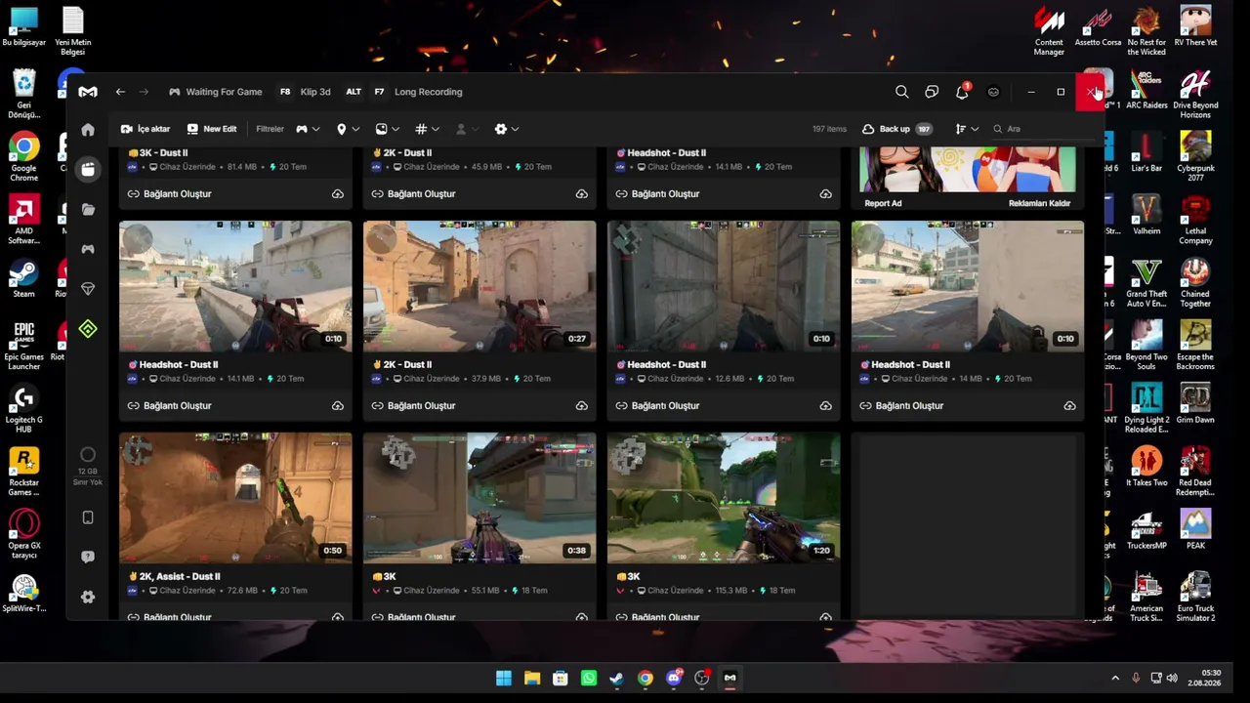This screenshot has width=1250, height=703.
Task: Open the search magnifier in title bar
Action: (902, 92)
